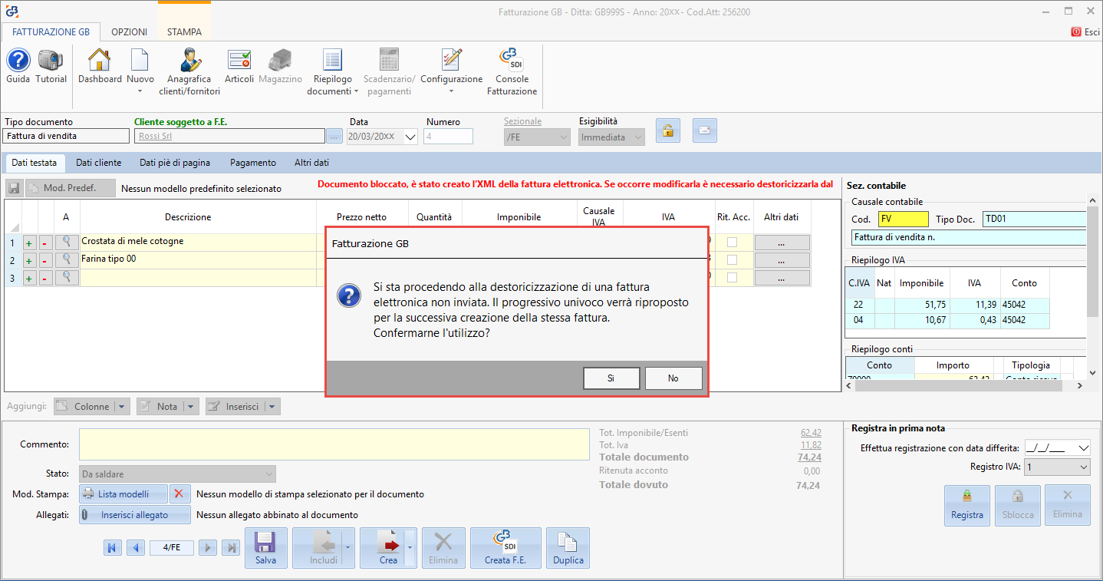This screenshot has width=1103, height=581.
Task: Click the red X remove print model
Action: [179, 494]
